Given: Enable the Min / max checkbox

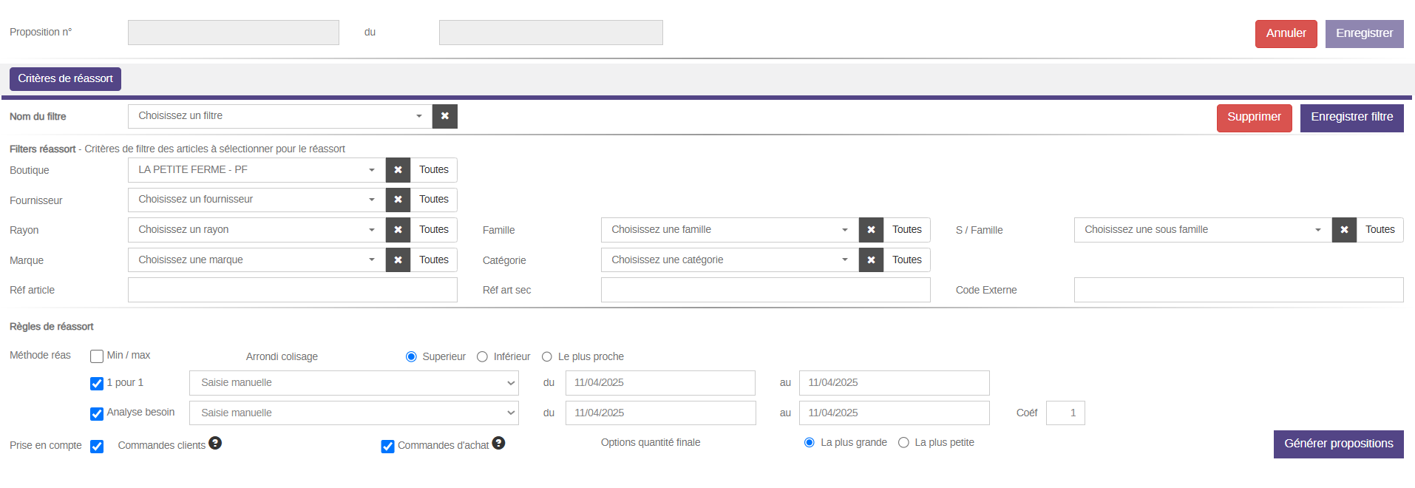Looking at the screenshot, I should point(97,356).
